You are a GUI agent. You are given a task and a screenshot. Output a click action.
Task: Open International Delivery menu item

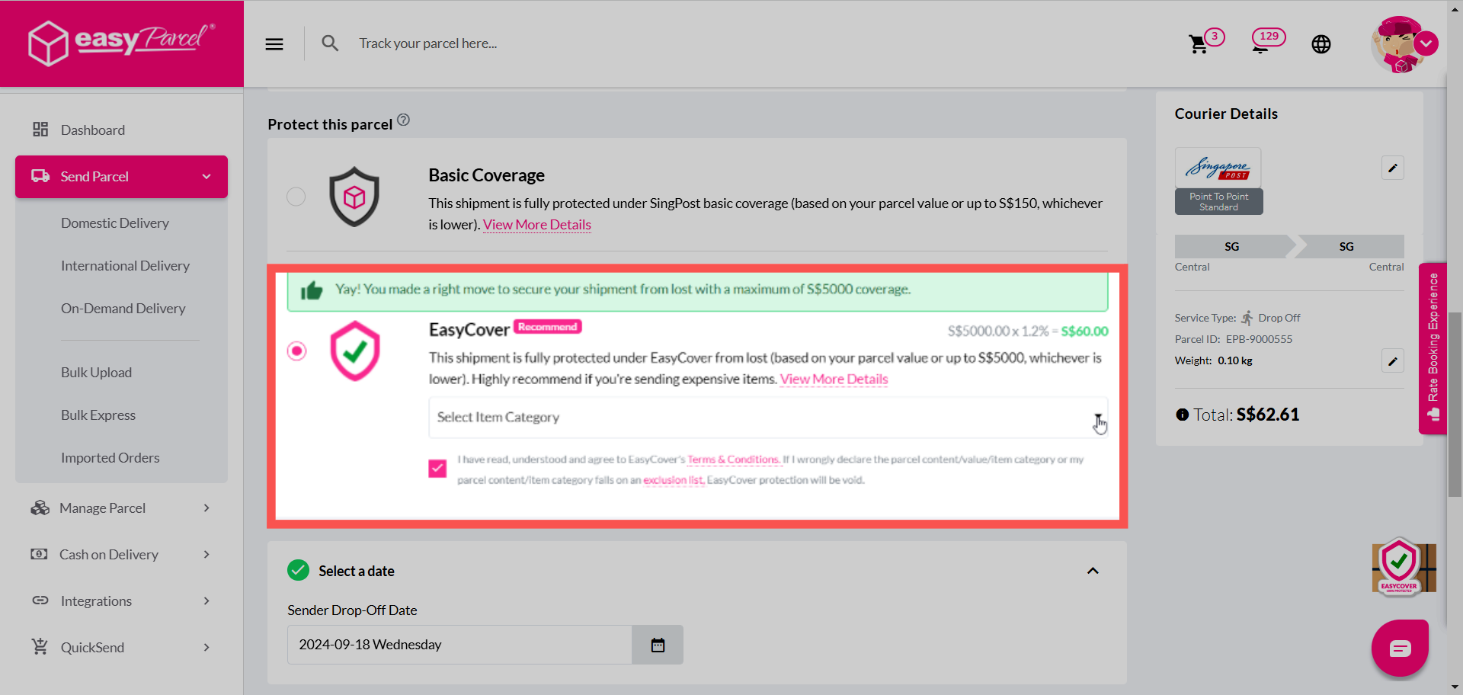(x=125, y=266)
